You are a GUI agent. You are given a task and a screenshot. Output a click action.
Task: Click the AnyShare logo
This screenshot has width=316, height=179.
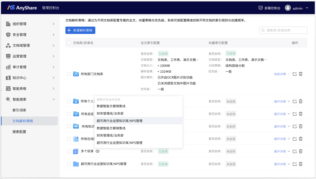coord(22,8)
